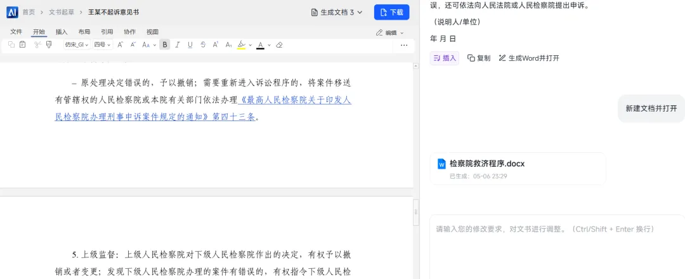Click the format painter icon
This screenshot has width=685, height=279.
pyautogui.click(x=48, y=44)
